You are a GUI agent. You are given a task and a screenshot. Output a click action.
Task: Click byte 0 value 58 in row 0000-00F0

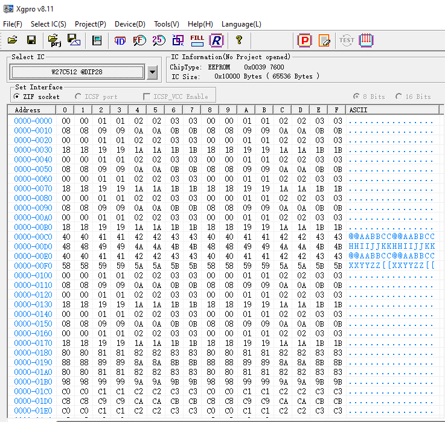(x=66, y=266)
